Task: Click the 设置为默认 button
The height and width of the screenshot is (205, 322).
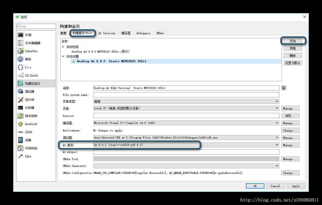Action: click(293, 63)
